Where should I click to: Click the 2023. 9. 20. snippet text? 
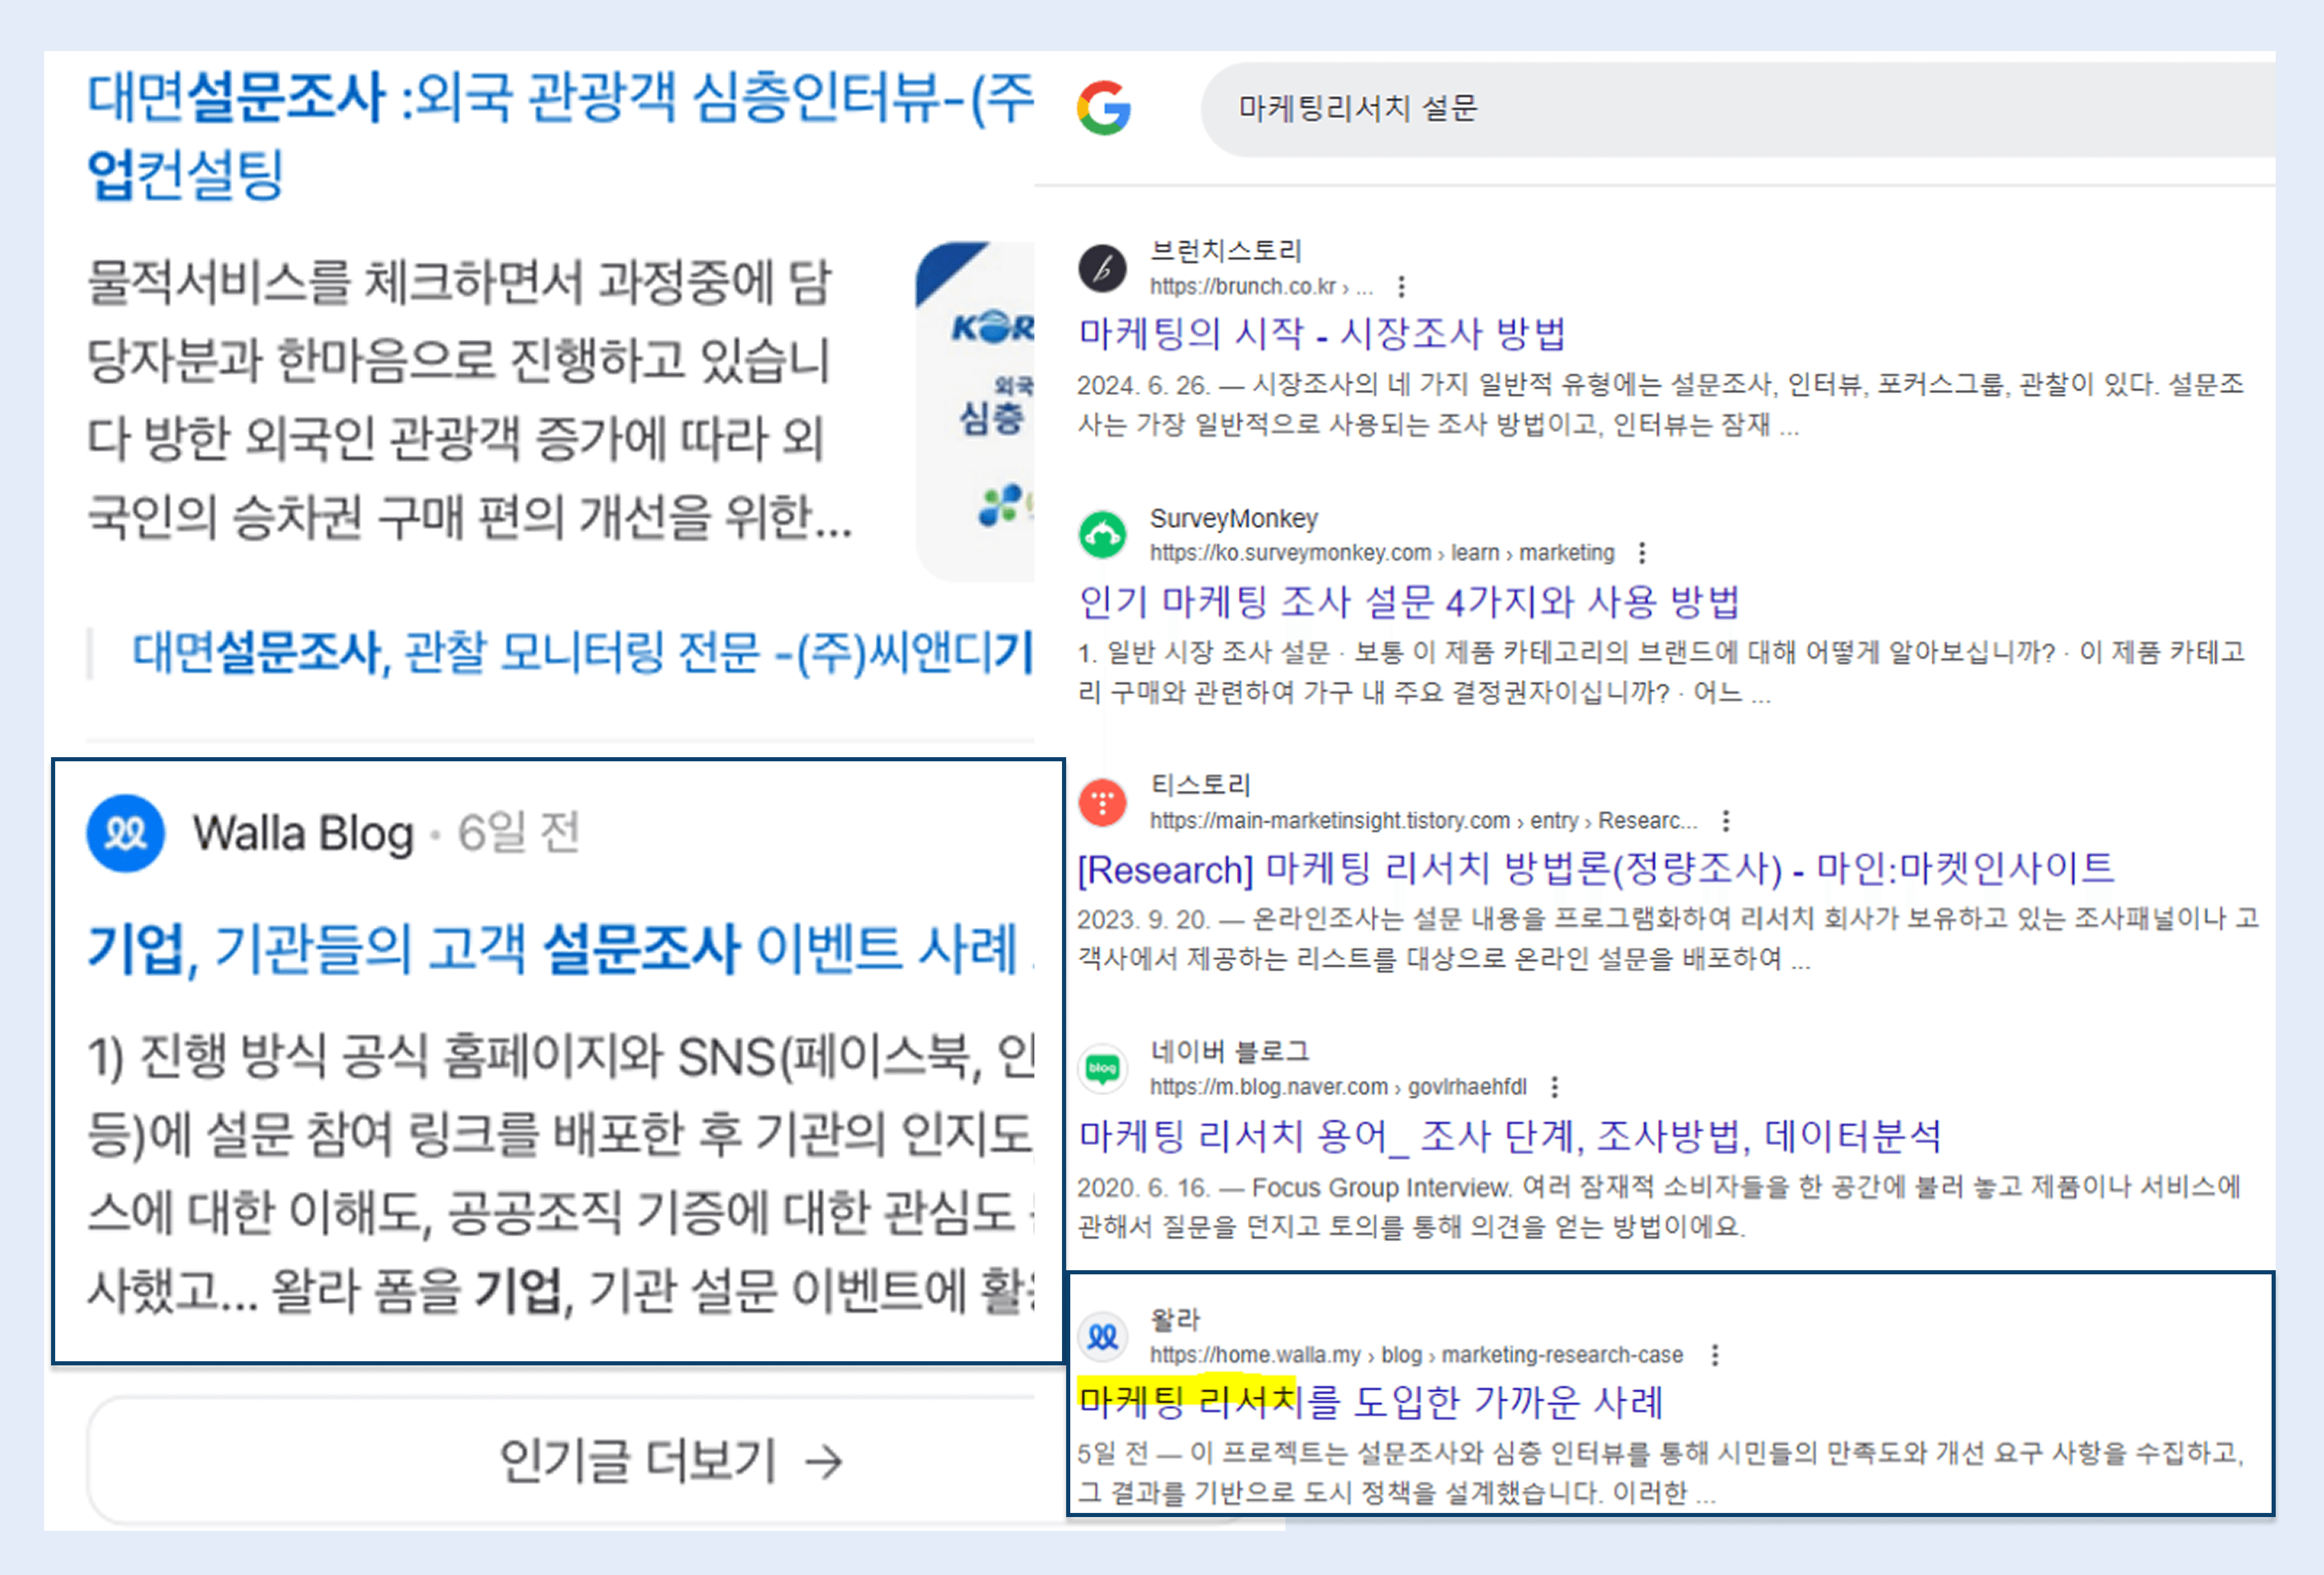pos(1668,939)
